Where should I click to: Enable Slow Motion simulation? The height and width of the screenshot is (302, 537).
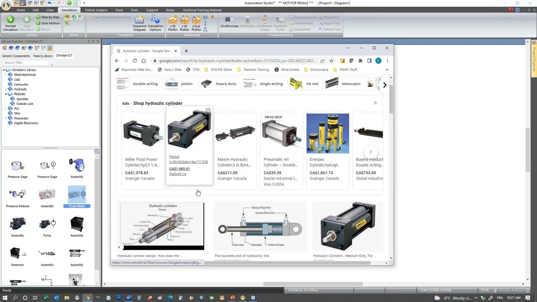[x=48, y=23]
